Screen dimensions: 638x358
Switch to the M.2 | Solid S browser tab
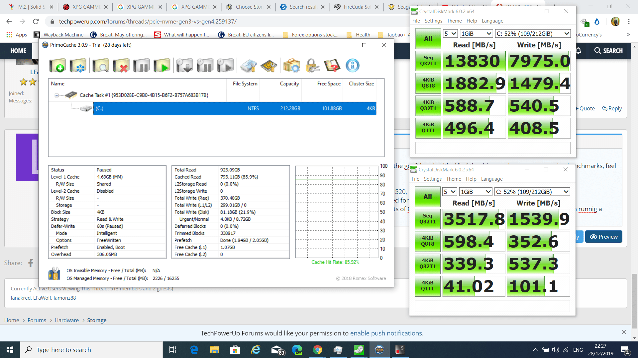pyautogui.click(x=31, y=7)
